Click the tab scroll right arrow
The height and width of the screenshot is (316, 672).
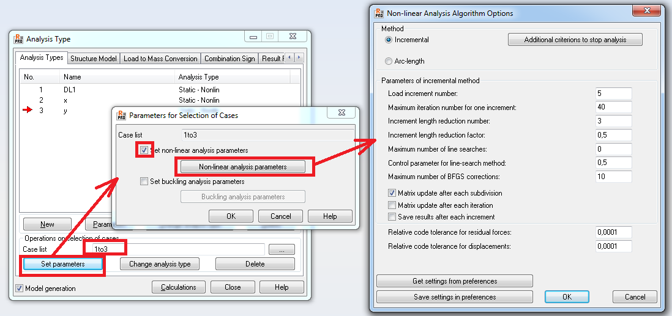point(299,58)
